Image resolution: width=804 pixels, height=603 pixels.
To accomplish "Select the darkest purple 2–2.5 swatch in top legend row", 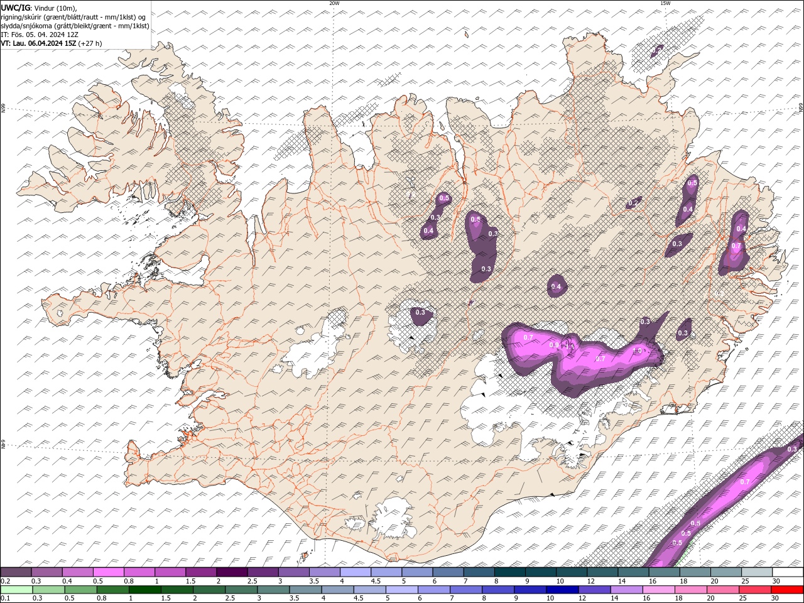I will [x=232, y=572].
